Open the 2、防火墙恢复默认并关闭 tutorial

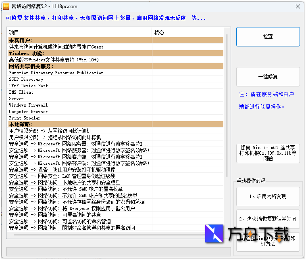(268, 219)
